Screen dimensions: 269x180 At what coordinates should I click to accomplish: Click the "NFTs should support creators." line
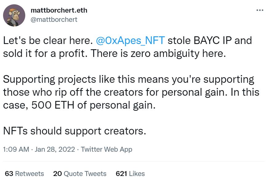[74, 131]
